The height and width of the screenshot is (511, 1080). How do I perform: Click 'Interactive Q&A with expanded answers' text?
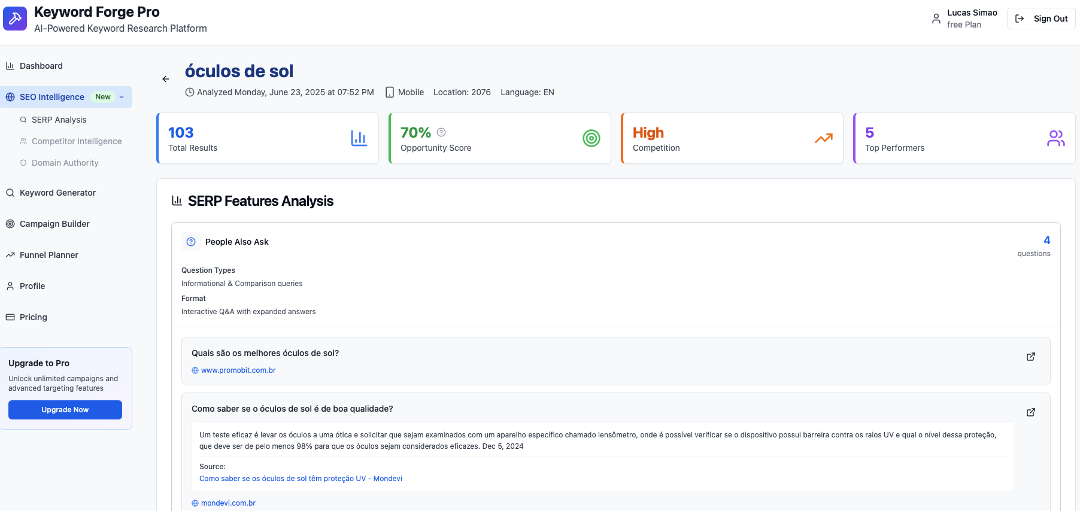[x=248, y=312]
